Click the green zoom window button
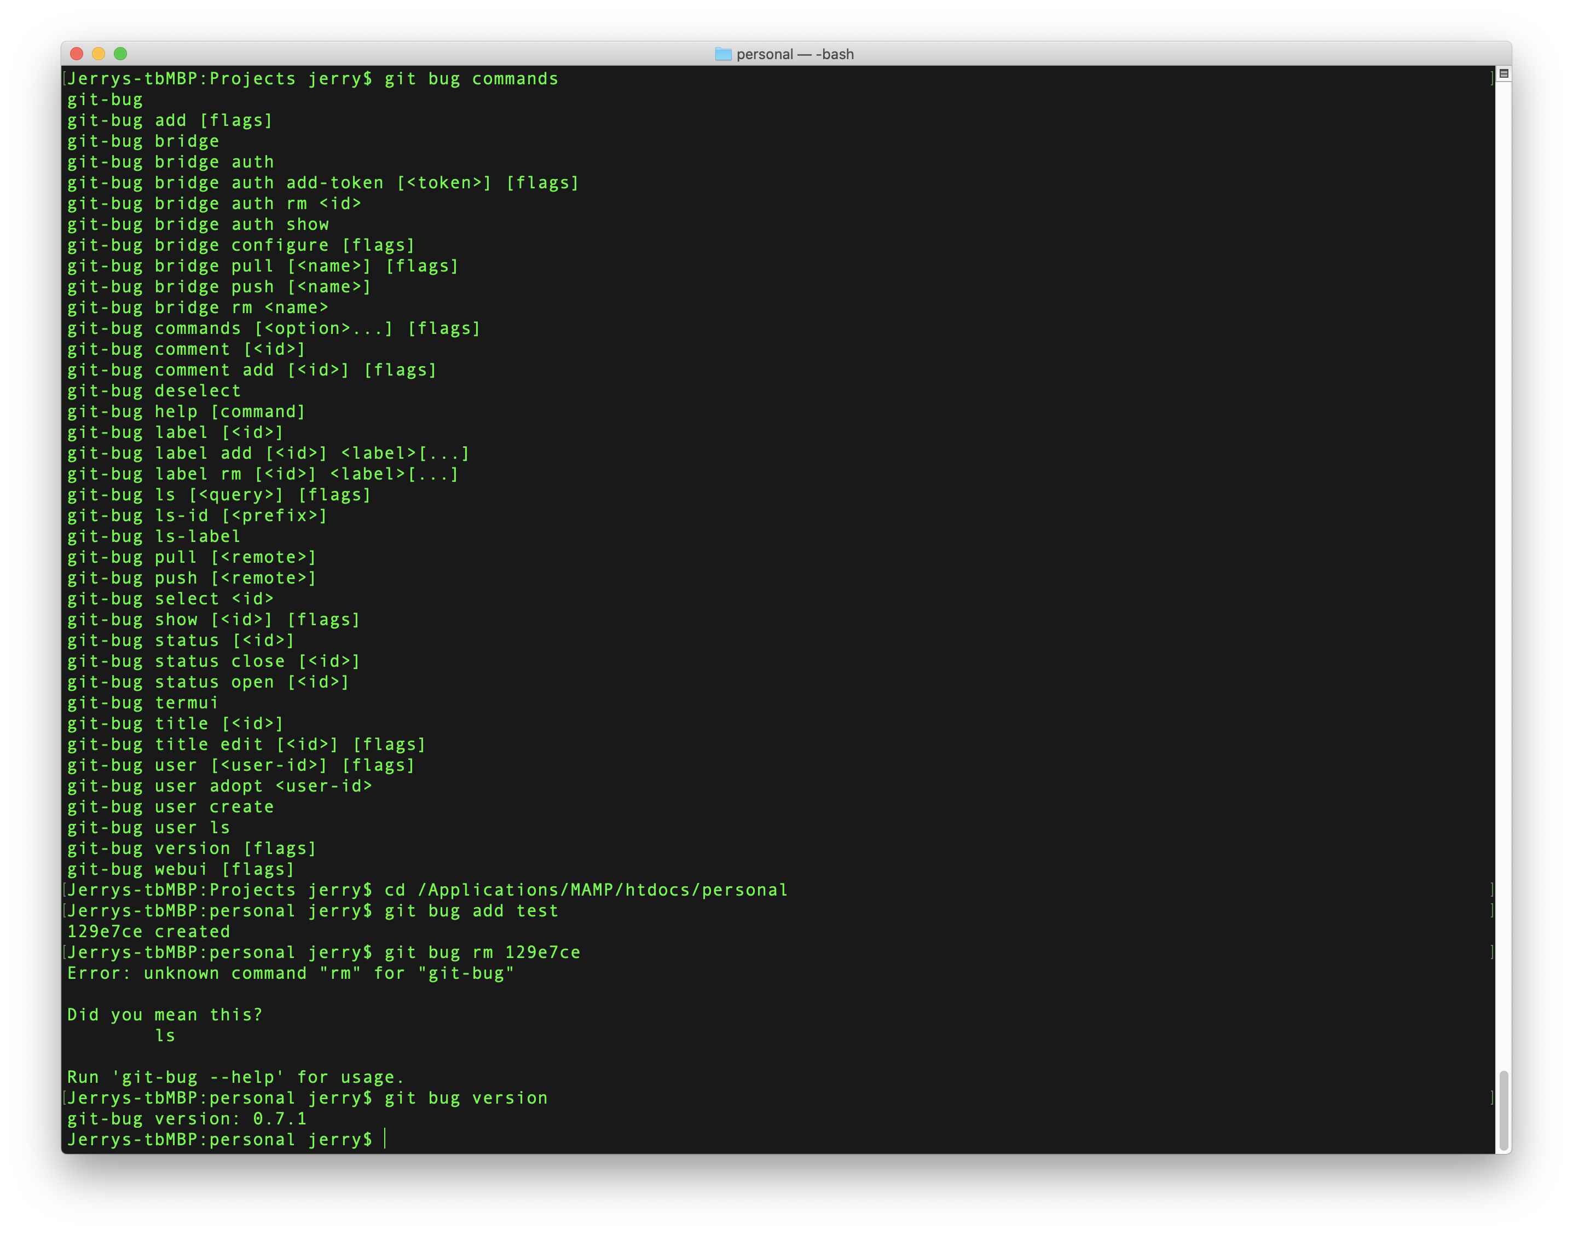The height and width of the screenshot is (1235, 1573). 121,54
